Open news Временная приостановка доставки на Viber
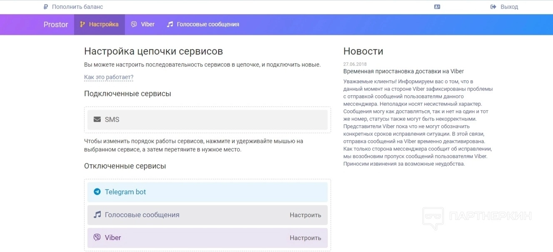Screen dimensions: 553x252 [404, 71]
